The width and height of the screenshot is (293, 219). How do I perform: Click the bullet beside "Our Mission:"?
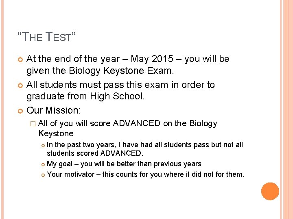point(20,111)
